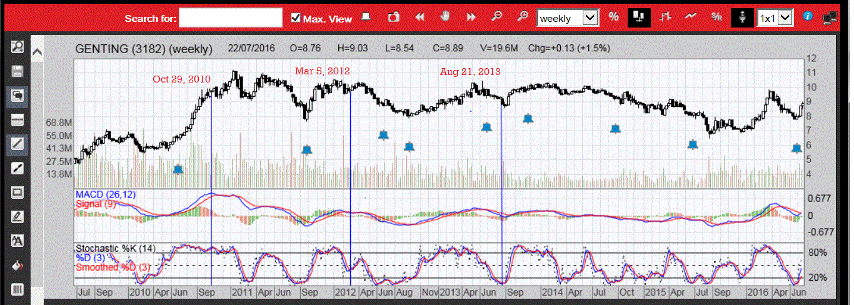Select the text label tool
Image resolution: width=854 pixels, height=305 pixels.
[x=17, y=241]
